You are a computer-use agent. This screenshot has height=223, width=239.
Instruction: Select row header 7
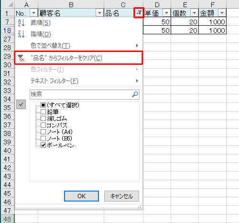coord(7,21)
